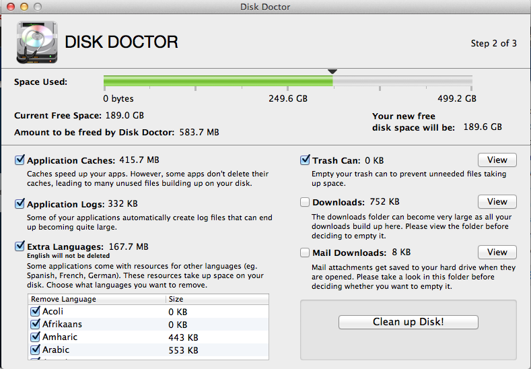Viewport: 531px width, 369px height.
Task: Enable the Downloads checkbox
Action: pos(305,202)
